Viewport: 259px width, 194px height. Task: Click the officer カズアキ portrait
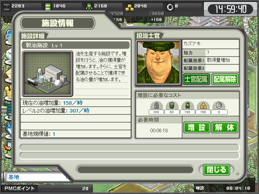point(159,63)
